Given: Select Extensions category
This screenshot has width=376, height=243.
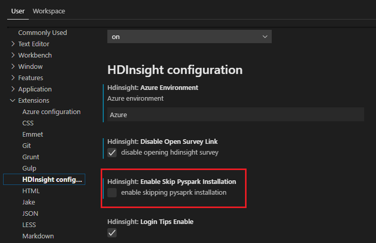Looking at the screenshot, I should 33,100.
